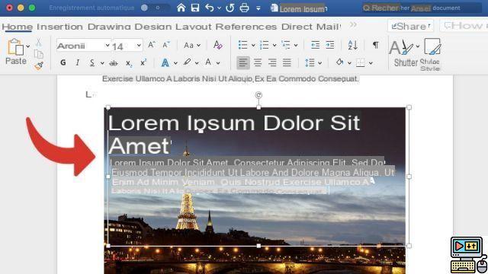Open the Paste options dropdown arrow
The height and width of the screenshot is (274, 488).
(28, 46)
